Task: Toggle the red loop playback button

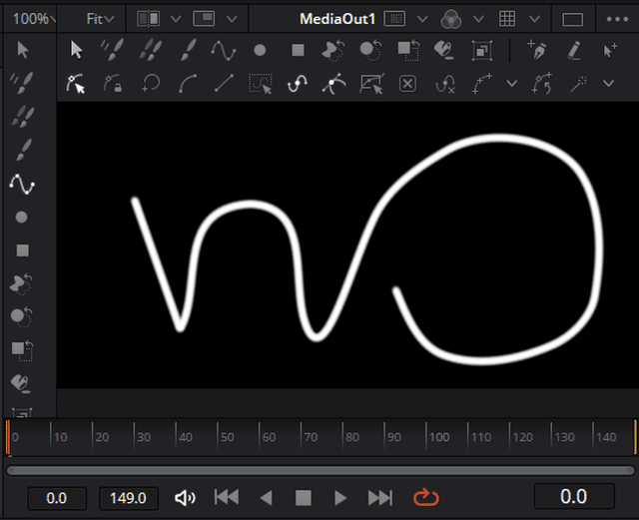Action: (426, 498)
